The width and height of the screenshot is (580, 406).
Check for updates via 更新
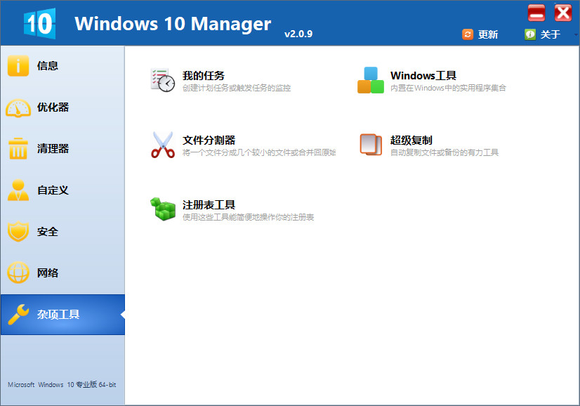pos(481,33)
